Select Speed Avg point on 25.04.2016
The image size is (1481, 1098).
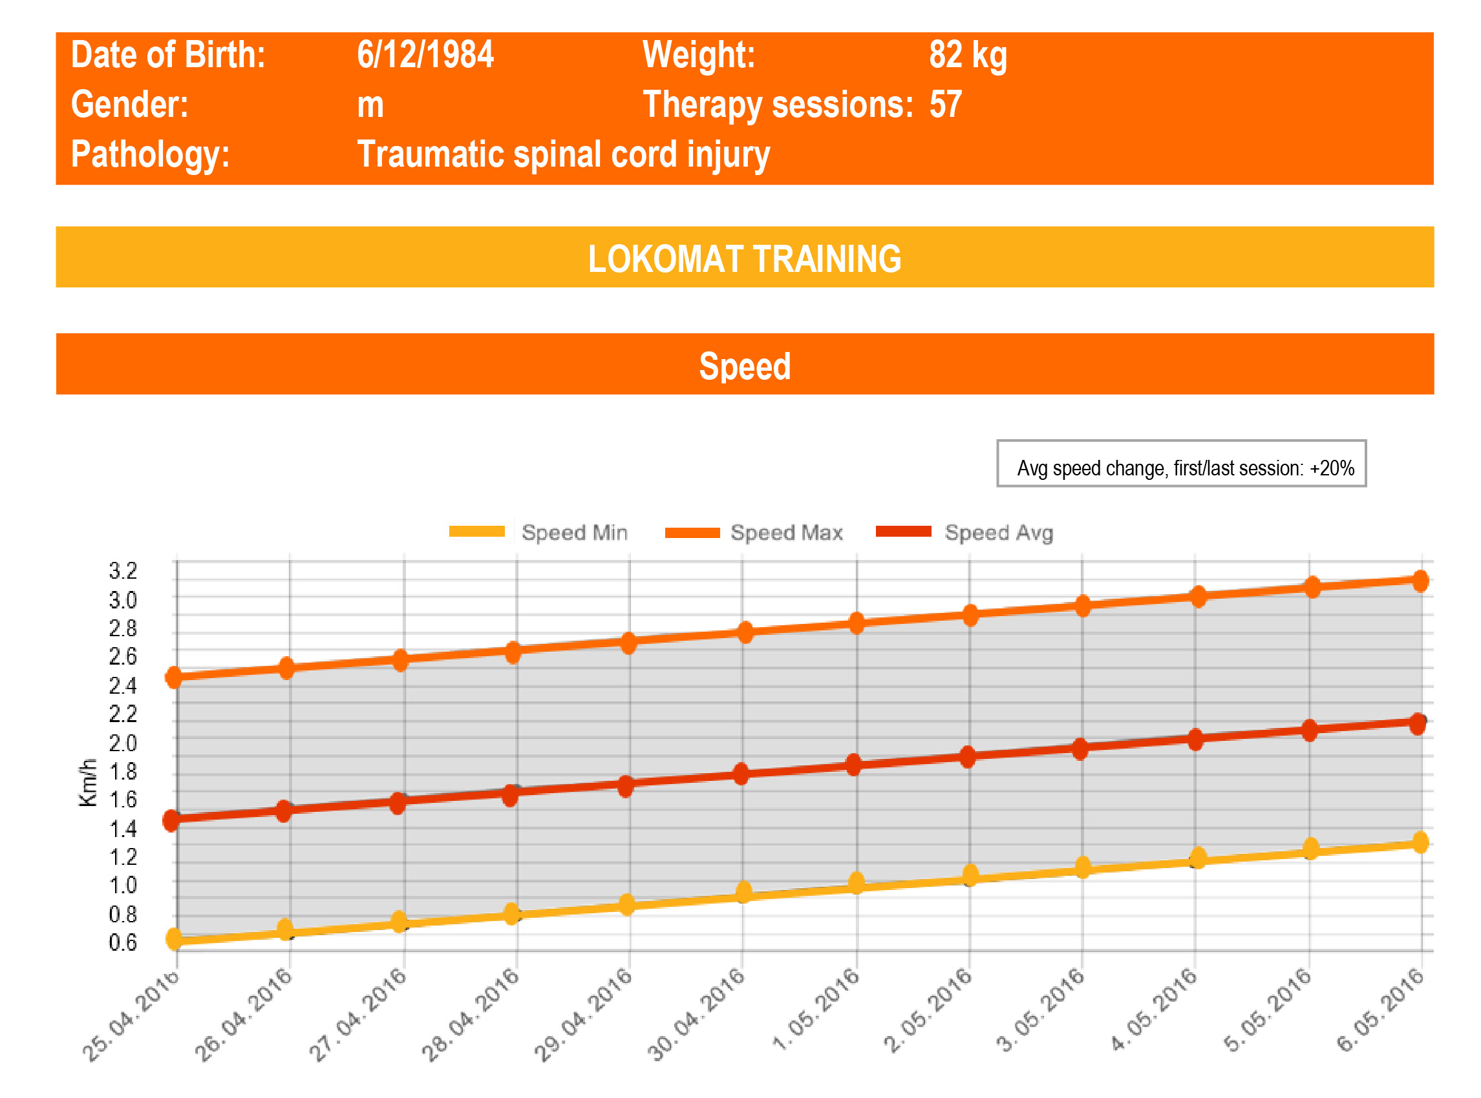click(x=171, y=820)
